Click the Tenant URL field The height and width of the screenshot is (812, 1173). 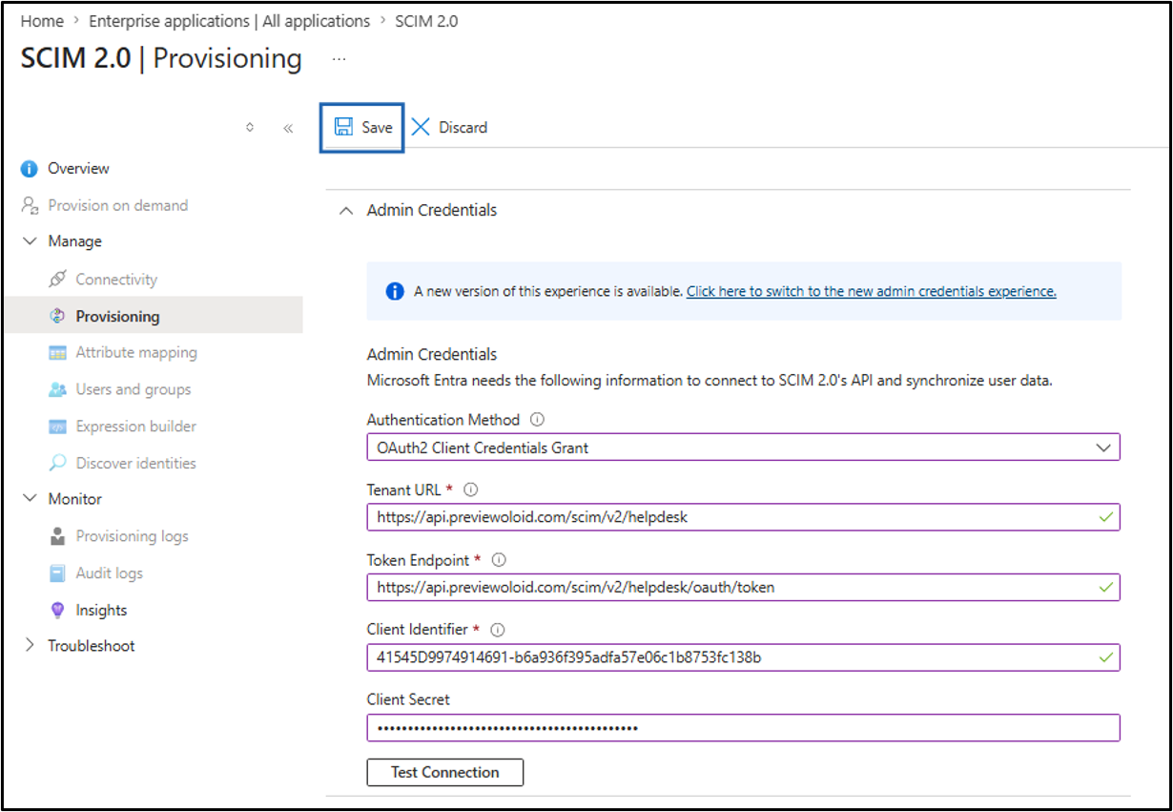[x=744, y=517]
